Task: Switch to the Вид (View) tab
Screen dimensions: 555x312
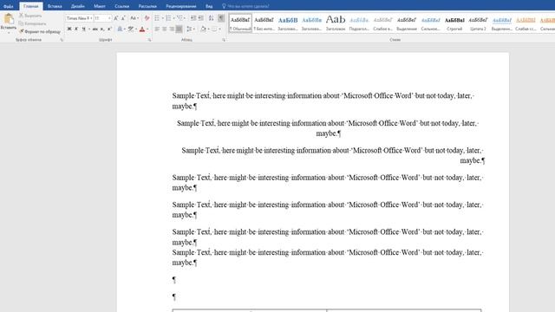Action: [209, 6]
